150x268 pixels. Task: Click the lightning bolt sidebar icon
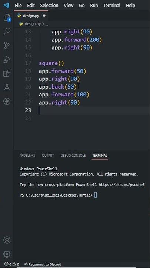tap(7, 101)
